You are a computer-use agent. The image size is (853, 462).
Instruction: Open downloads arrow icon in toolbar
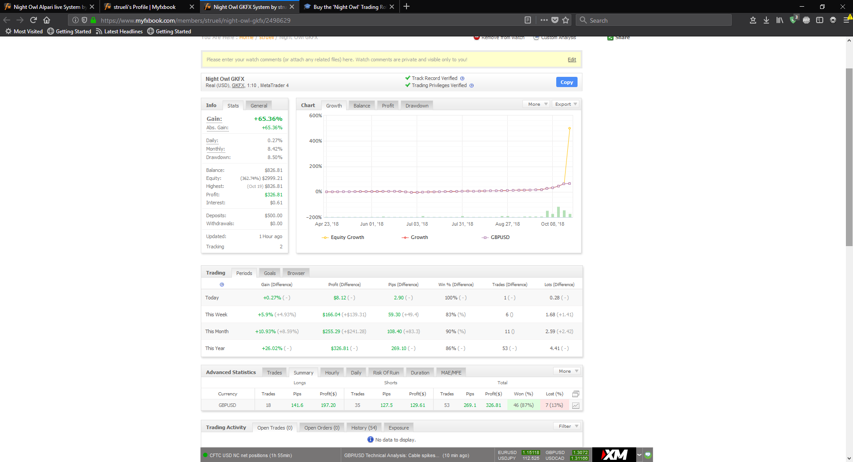(766, 20)
